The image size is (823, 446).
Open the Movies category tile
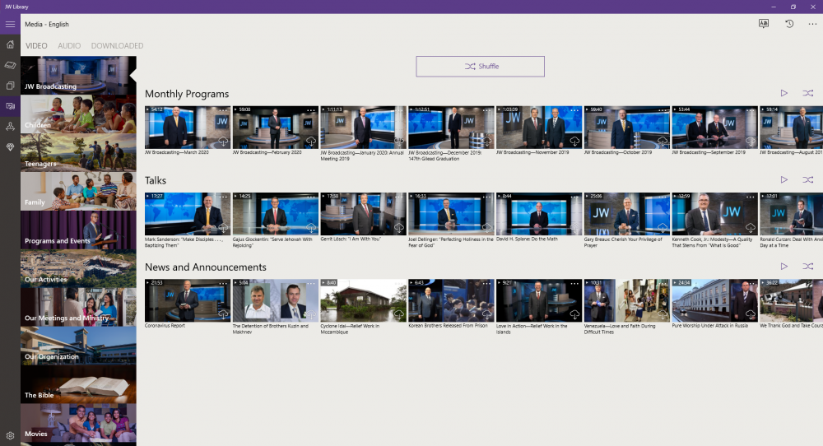click(78, 425)
